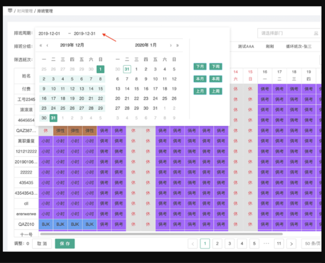
Task: Go to next page of results
Action: [291, 243]
